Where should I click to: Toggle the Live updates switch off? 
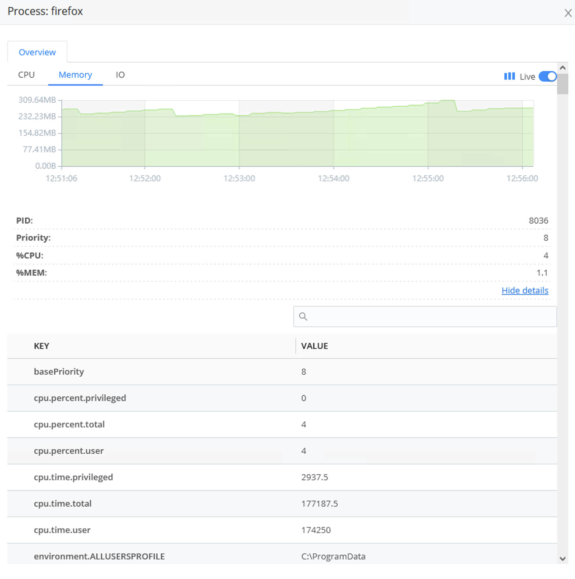(547, 76)
